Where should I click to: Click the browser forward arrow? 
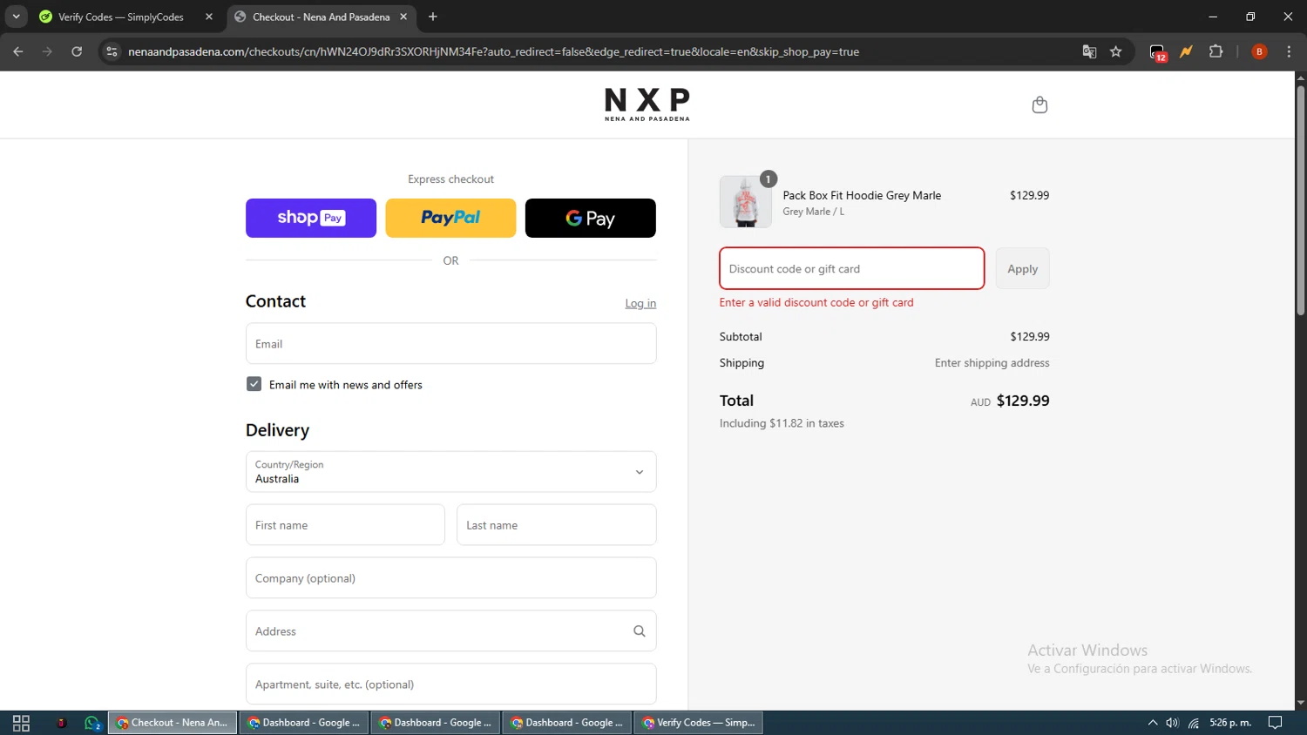click(47, 51)
